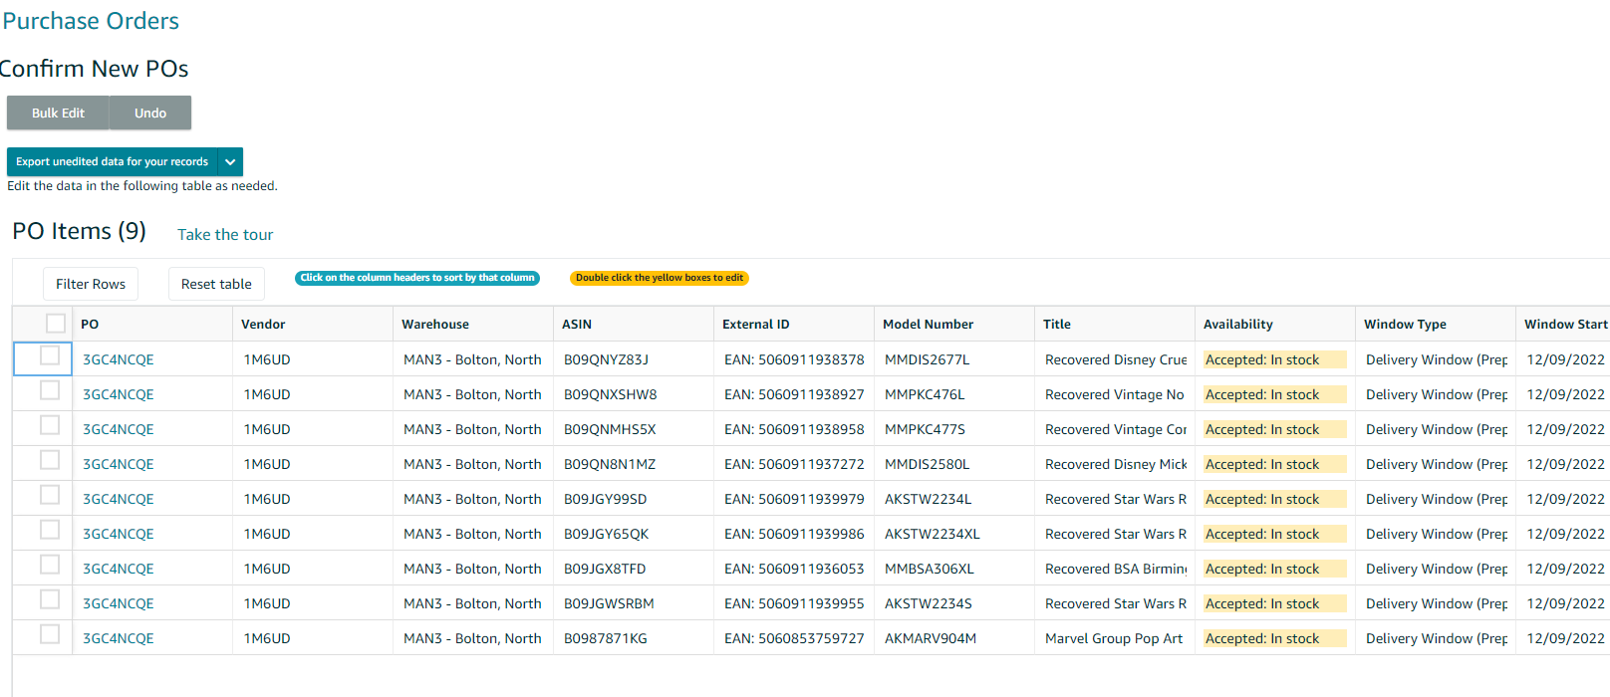Image resolution: width=1610 pixels, height=697 pixels.
Task: Click EAN: 5060911936053 cell
Action: click(x=794, y=569)
